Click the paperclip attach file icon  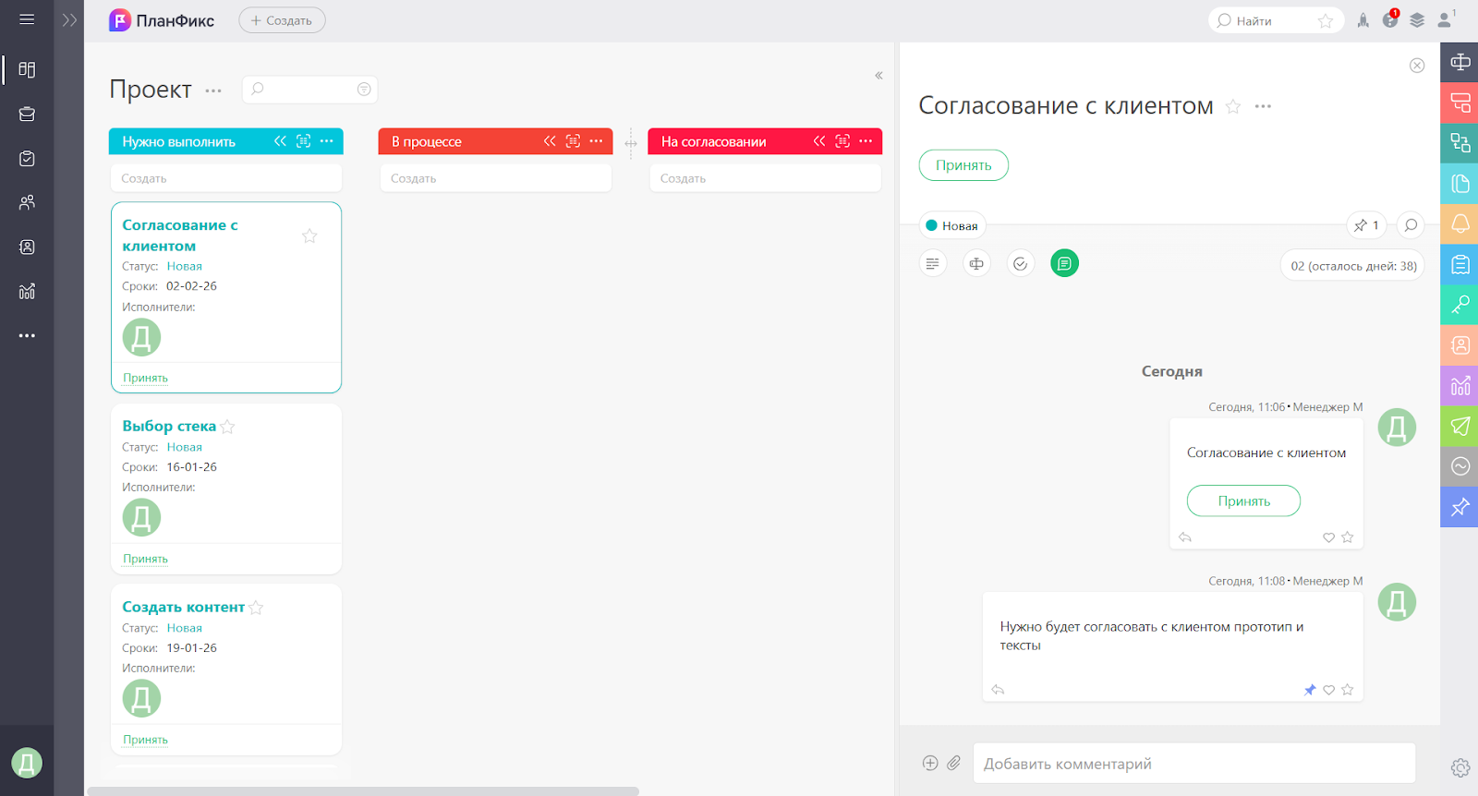click(953, 763)
